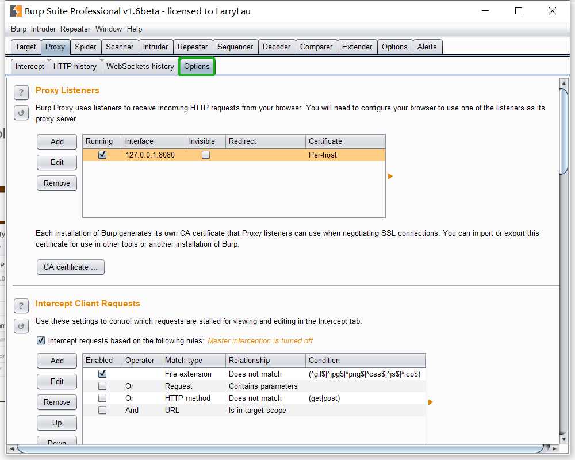
Task: Remove the selected interception rule
Action: (57, 402)
